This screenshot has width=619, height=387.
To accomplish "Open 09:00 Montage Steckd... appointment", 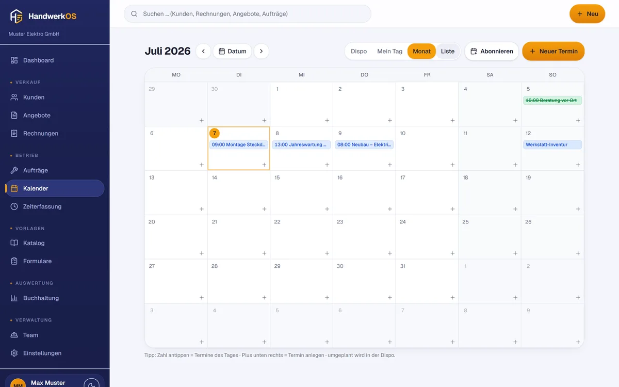I will pyautogui.click(x=239, y=144).
